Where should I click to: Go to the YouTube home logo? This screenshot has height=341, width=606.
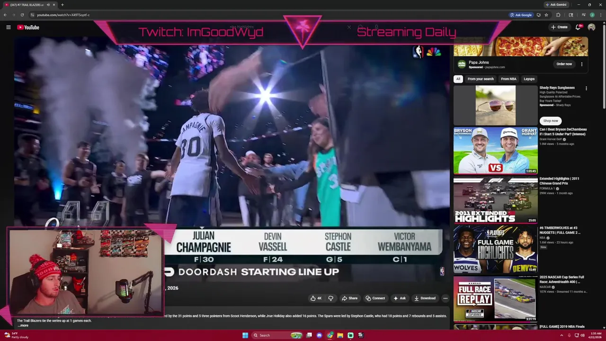[28, 27]
